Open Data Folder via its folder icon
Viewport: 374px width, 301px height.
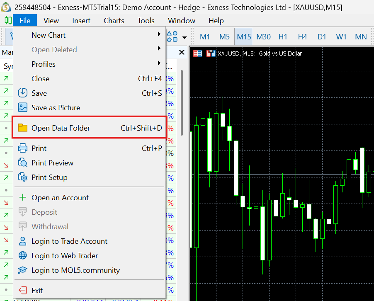coord(23,127)
